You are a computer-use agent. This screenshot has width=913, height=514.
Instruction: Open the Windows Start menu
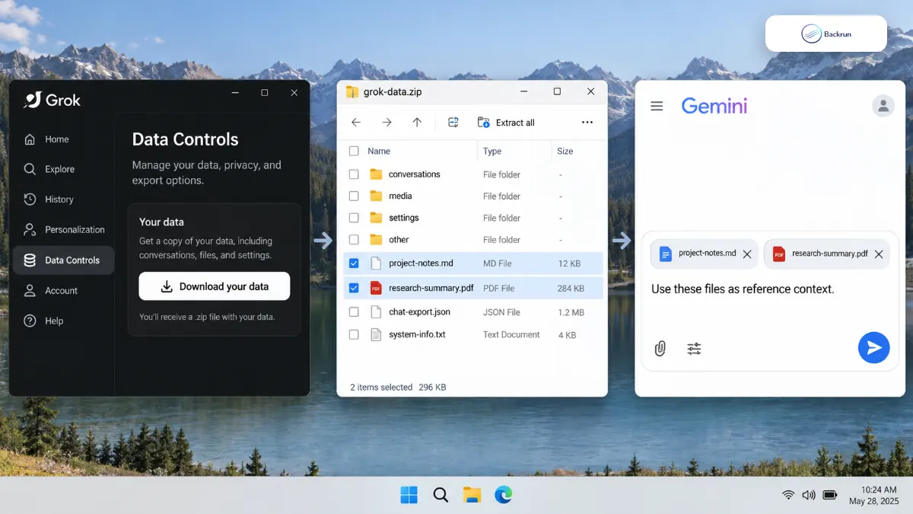coord(409,495)
